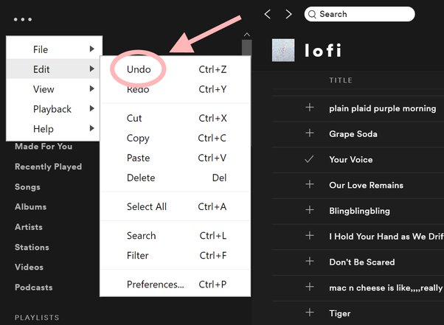Select the track 'Tiger'
The width and height of the screenshot is (444, 325).
pyautogui.click(x=340, y=313)
